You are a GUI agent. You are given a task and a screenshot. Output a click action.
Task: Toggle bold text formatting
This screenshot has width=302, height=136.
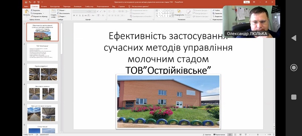point(74,16)
